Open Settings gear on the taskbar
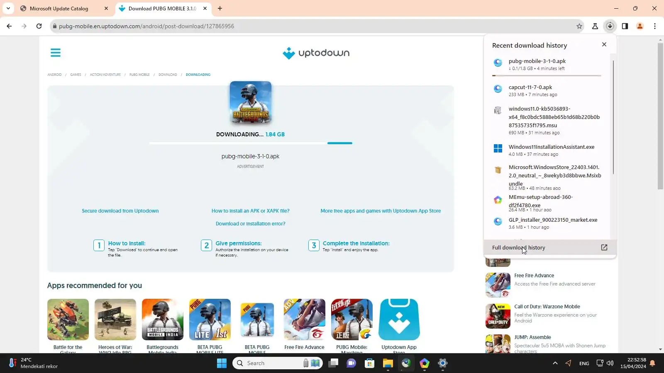Image resolution: width=664 pixels, height=373 pixels. click(x=442, y=363)
